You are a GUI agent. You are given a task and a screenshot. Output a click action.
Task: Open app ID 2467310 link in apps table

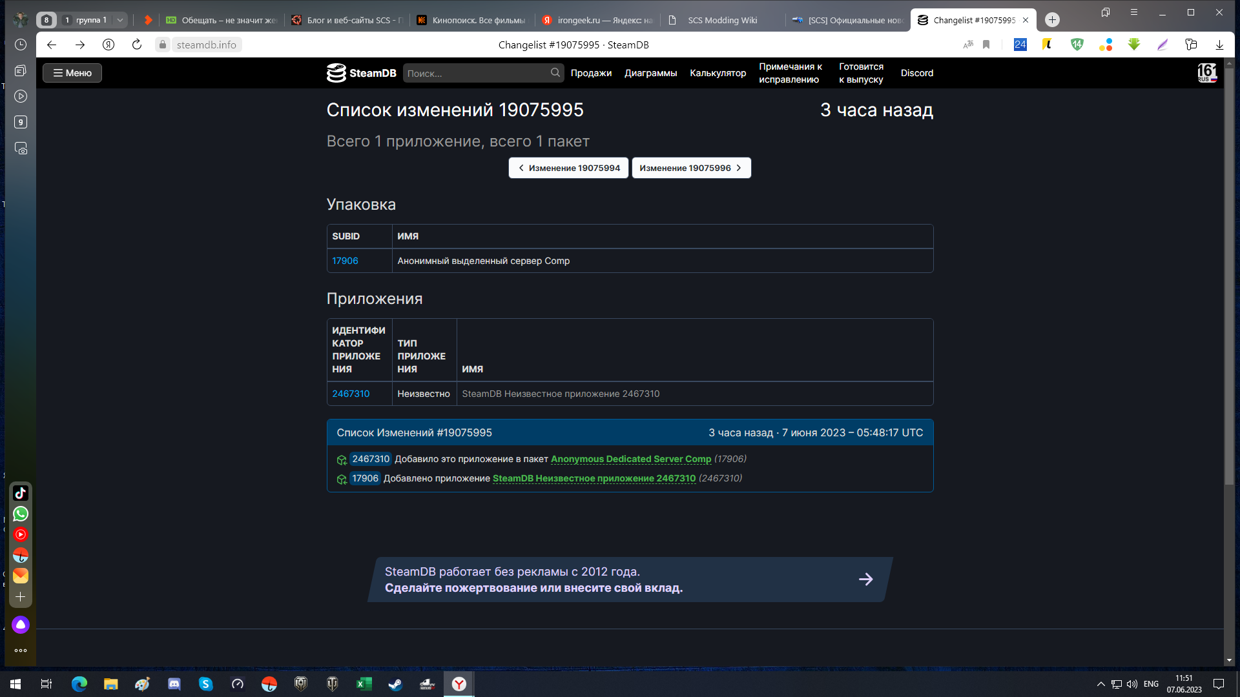coord(351,394)
